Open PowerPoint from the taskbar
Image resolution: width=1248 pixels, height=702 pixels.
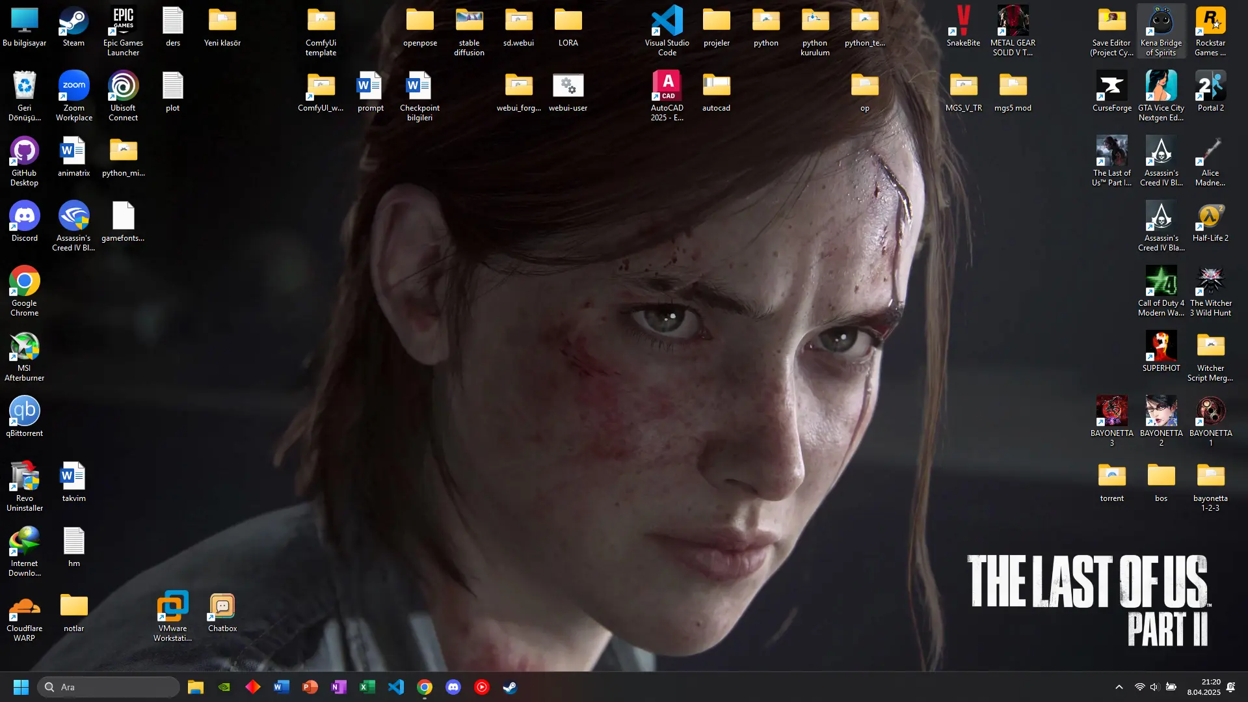pyautogui.click(x=310, y=687)
